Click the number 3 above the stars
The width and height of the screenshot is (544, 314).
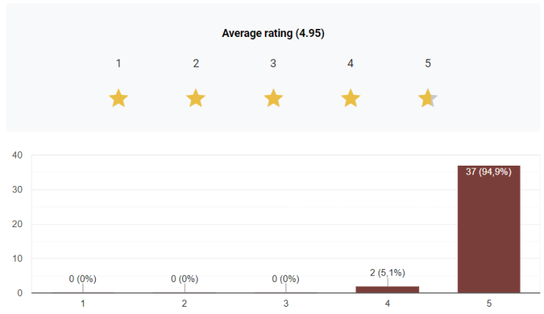coord(273,63)
